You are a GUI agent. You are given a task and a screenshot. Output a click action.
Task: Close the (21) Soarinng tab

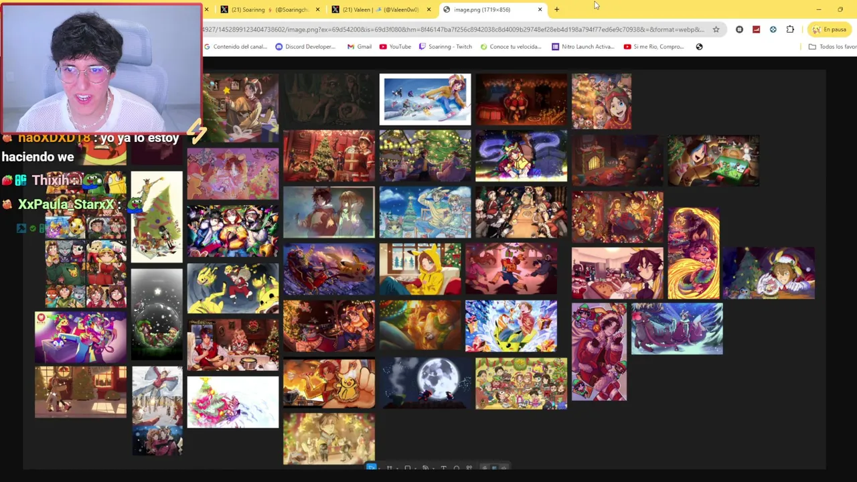pyautogui.click(x=317, y=9)
